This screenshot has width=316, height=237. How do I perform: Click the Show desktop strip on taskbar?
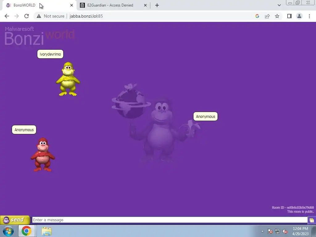tap(314, 231)
